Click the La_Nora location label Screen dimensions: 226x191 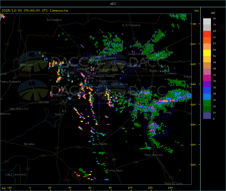(100, 63)
